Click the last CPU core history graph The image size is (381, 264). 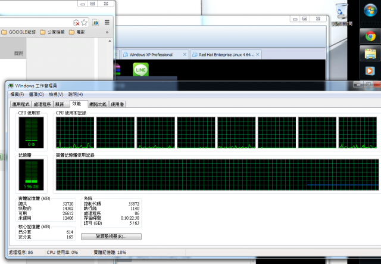click(357, 132)
